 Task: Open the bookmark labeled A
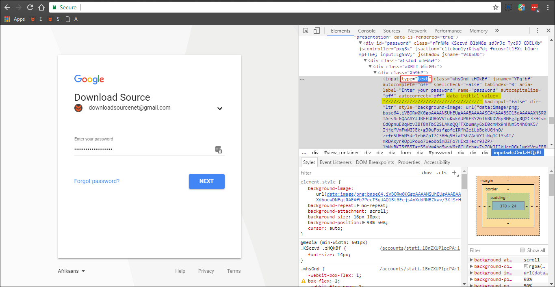pyautogui.click(x=72, y=19)
